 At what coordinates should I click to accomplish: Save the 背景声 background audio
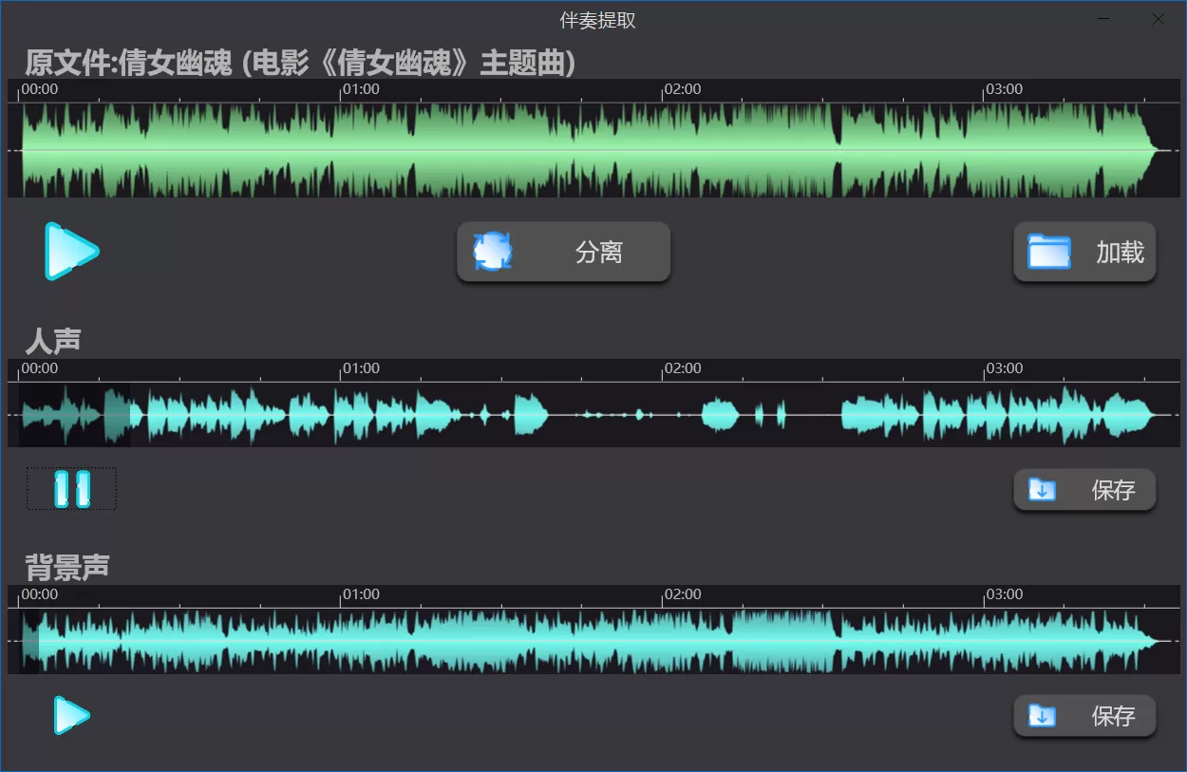pyautogui.click(x=1084, y=717)
